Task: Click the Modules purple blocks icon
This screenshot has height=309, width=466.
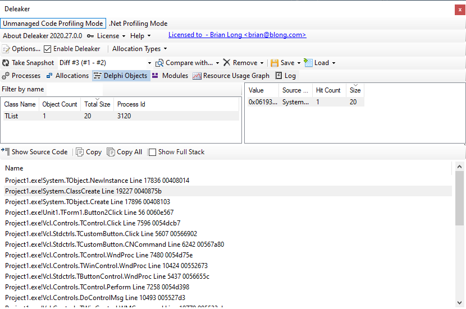Action: [155, 75]
